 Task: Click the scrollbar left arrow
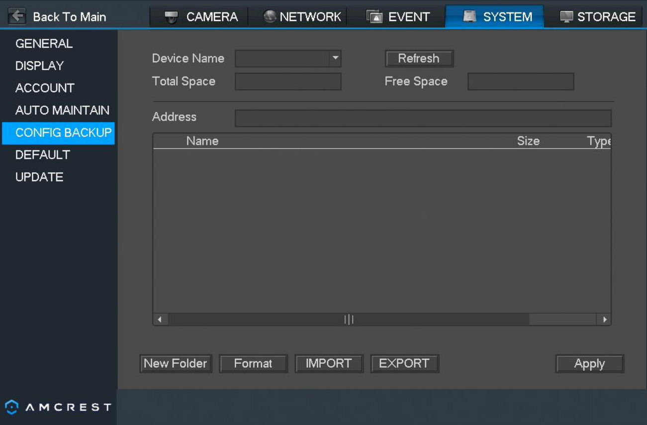[160, 319]
